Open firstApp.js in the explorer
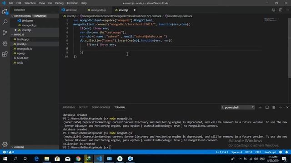 point(35,39)
